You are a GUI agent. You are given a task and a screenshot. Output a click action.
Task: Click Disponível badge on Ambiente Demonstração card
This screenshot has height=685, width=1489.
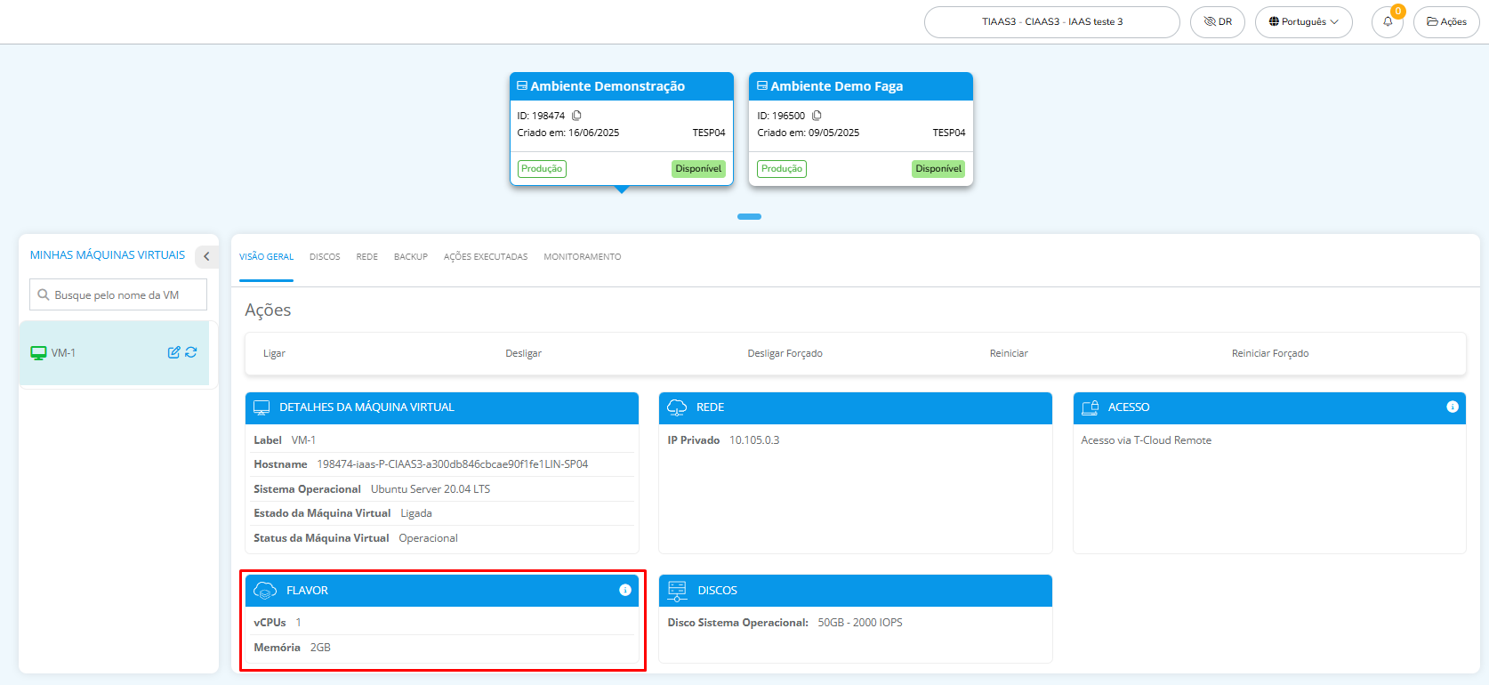click(698, 169)
